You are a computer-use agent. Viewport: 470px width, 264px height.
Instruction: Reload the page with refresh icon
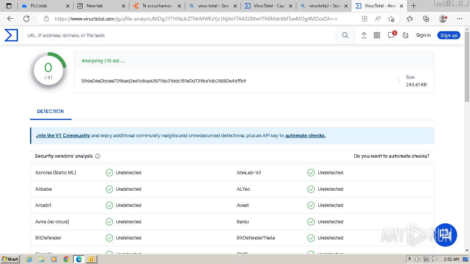click(x=26, y=19)
